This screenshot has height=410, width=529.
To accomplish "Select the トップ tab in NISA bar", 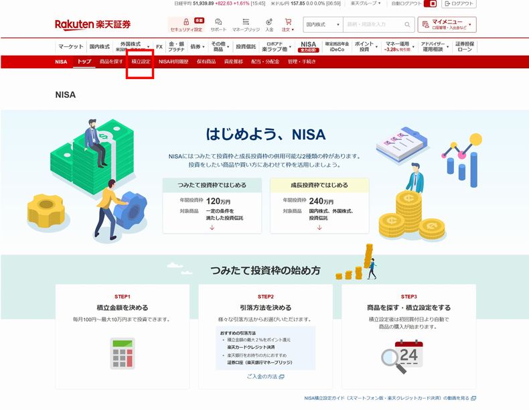I will [x=84, y=62].
